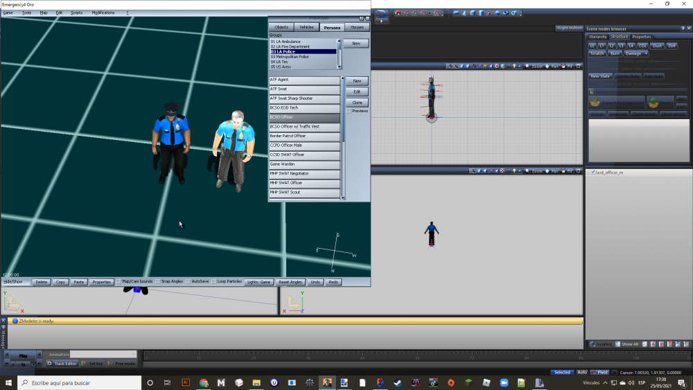Screen dimensions: 693x390
Task: Open the Tools menu
Action: pyautogui.click(x=27, y=12)
